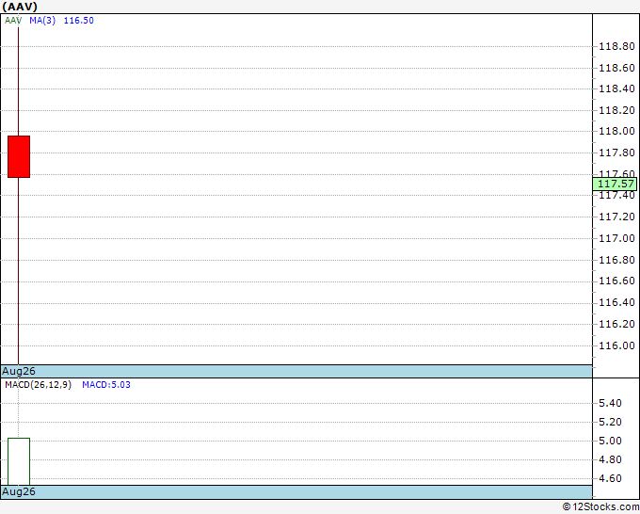Click the 118.40 price axis label
This screenshot has height=514, width=640.
click(x=616, y=88)
